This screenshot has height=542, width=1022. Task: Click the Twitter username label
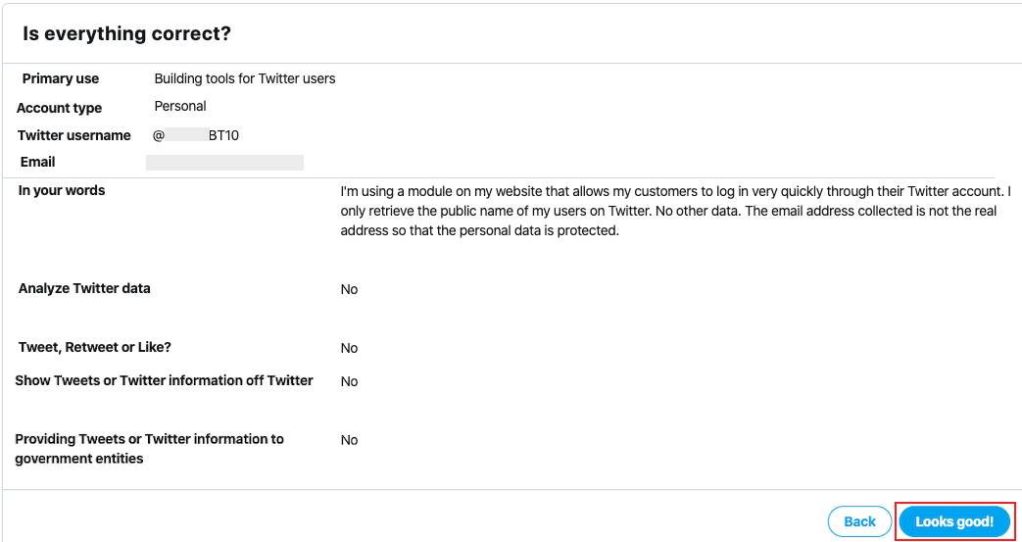(x=74, y=135)
